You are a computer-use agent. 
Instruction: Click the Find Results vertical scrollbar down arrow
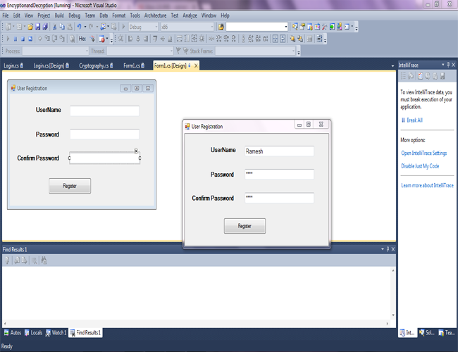click(393, 315)
